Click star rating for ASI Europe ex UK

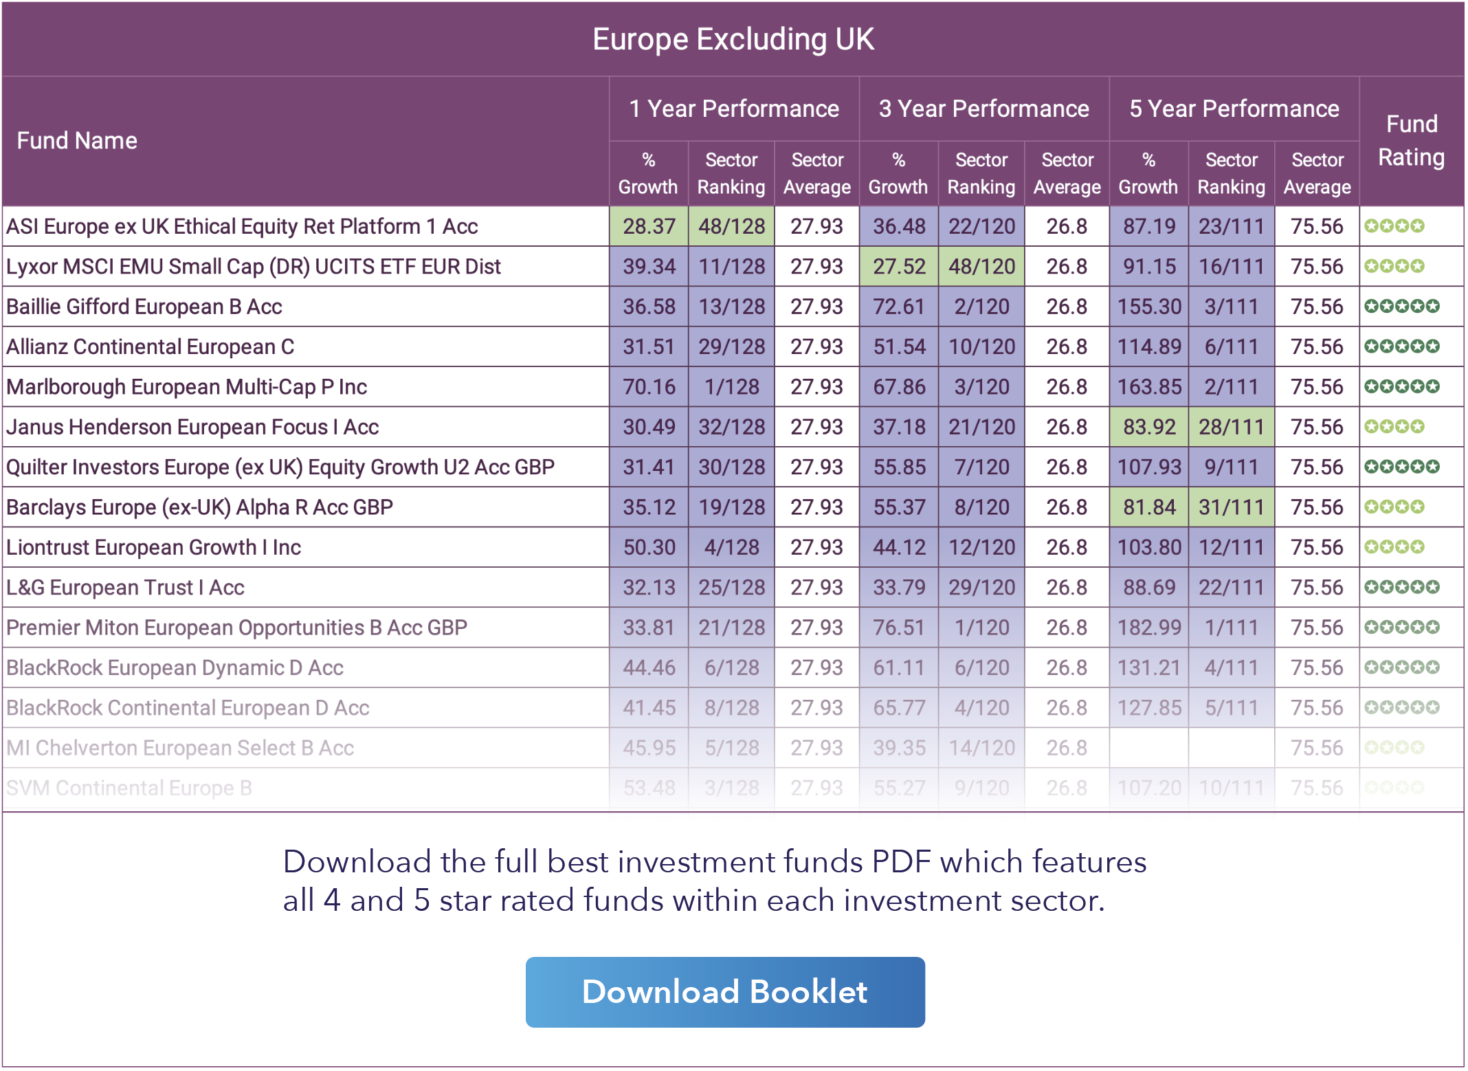coord(1394,226)
